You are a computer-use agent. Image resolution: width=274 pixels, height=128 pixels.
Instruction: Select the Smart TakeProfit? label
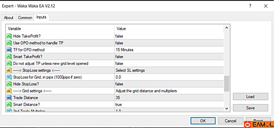coord(27,57)
